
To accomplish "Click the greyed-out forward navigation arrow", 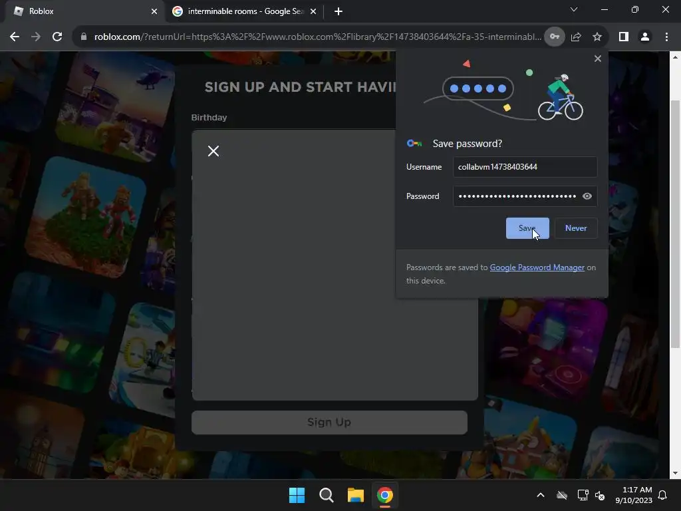I will click(36, 37).
